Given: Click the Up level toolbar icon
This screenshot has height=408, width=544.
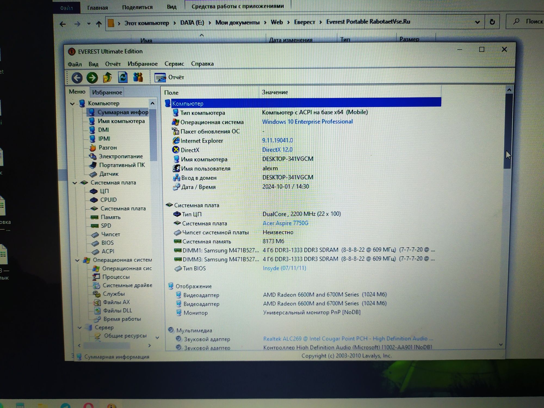Looking at the screenshot, I should (107, 78).
